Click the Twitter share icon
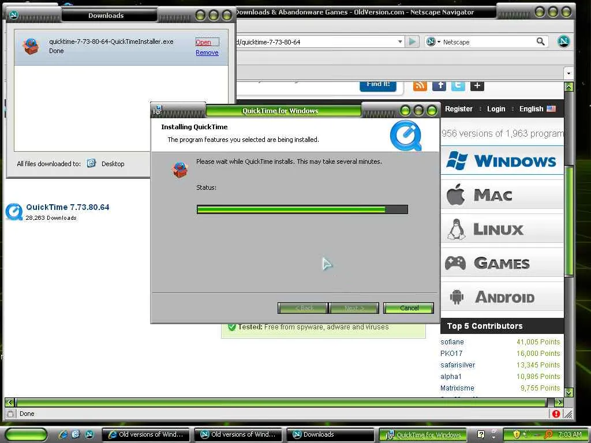This screenshot has height=443, width=591. click(x=458, y=85)
